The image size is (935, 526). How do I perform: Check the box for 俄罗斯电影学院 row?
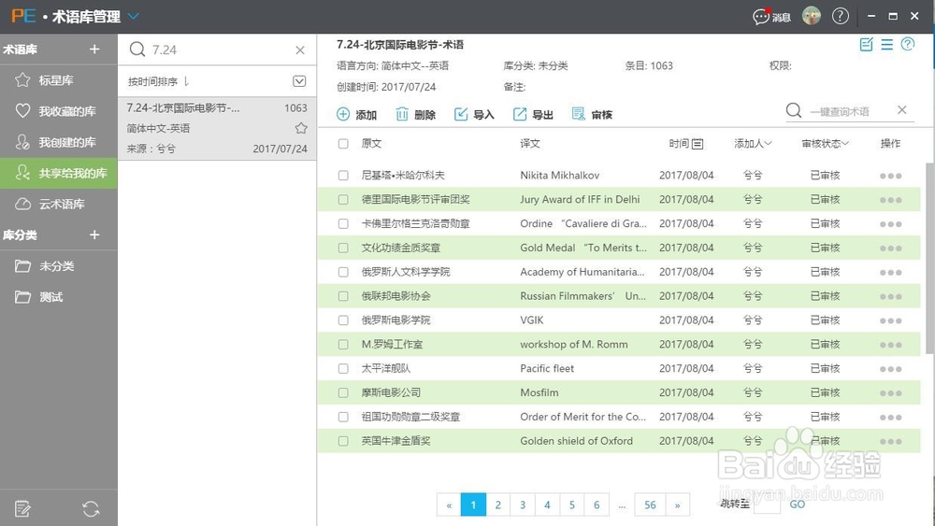343,320
